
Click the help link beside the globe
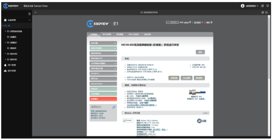[208, 22]
